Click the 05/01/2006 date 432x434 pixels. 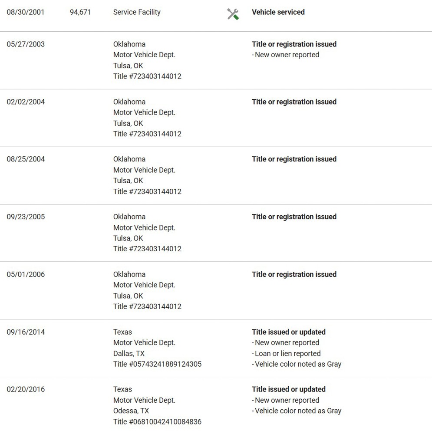coord(26,274)
